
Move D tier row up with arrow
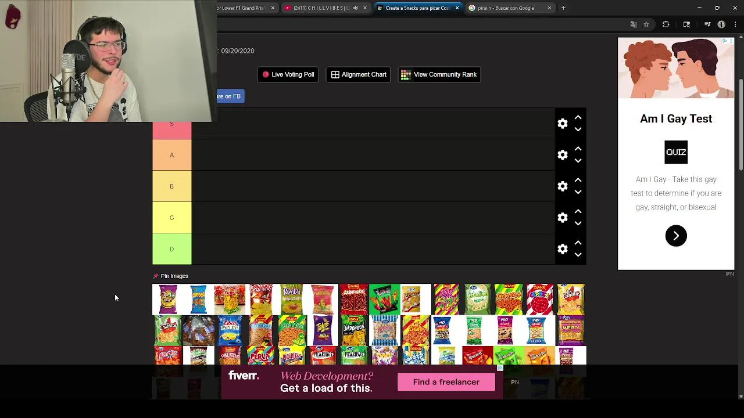click(x=578, y=243)
